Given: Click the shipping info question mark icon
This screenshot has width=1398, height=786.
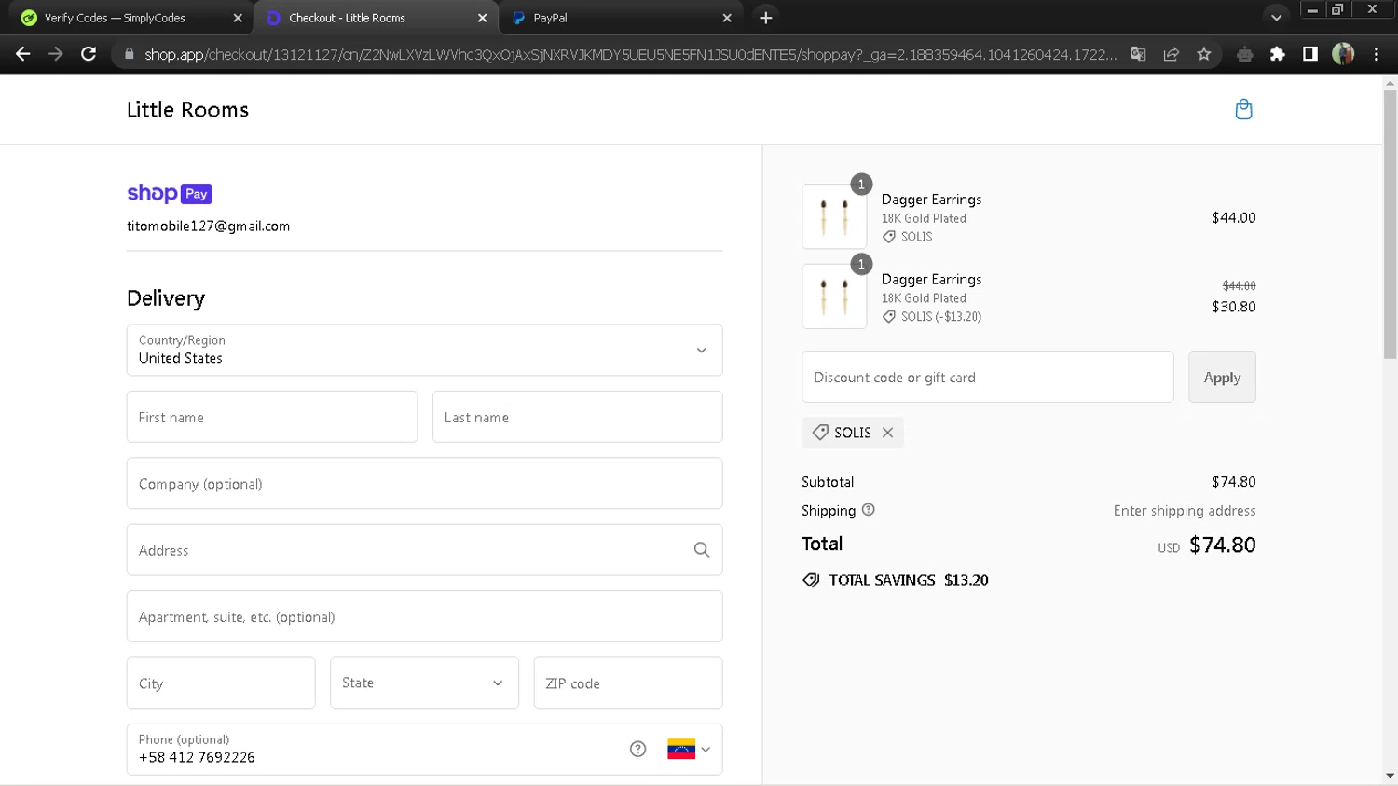Looking at the screenshot, I should click(869, 510).
